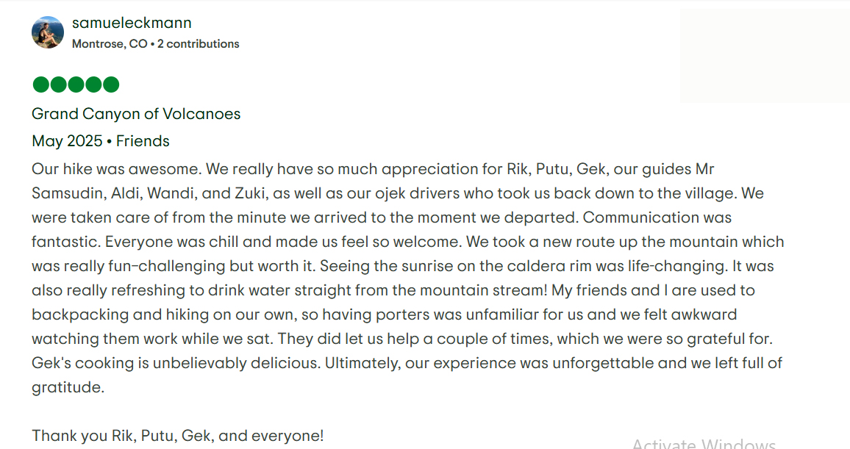
Task: Click the second green rating bubble
Action: 58,85
